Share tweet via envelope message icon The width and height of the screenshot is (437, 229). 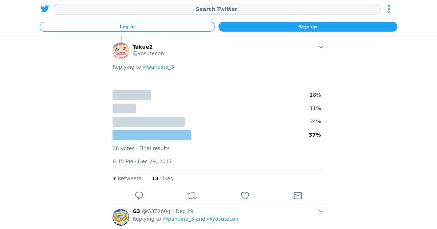298,196
